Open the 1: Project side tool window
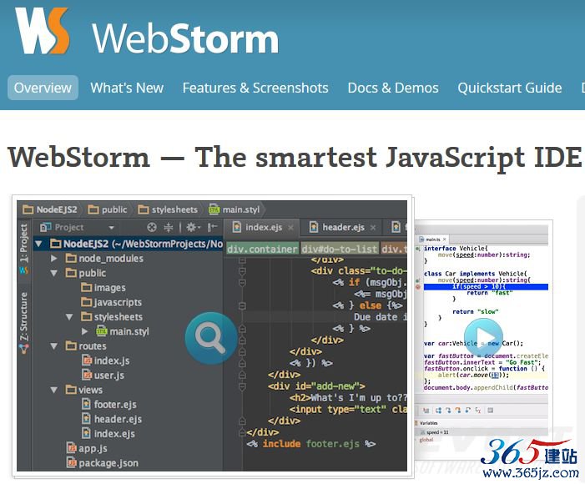 [24, 249]
